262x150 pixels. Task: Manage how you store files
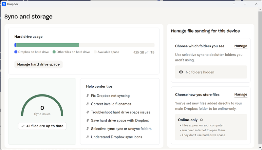click(241, 95)
